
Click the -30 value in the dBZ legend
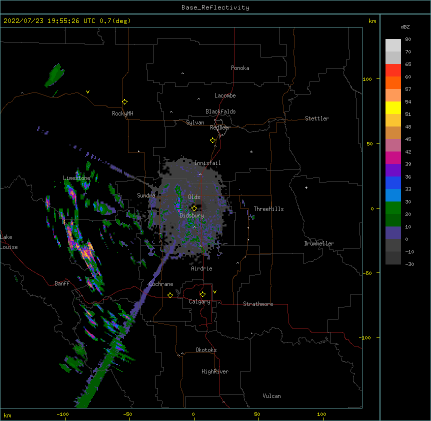(409, 264)
